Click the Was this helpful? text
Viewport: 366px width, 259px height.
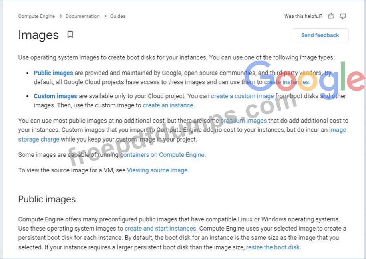[303, 16]
